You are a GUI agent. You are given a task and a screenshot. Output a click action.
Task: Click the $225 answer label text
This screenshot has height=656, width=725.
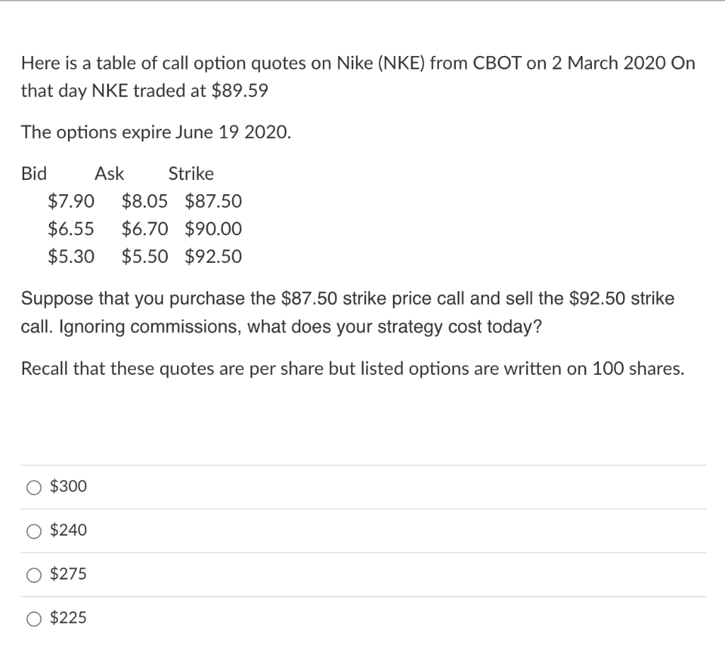point(69,618)
